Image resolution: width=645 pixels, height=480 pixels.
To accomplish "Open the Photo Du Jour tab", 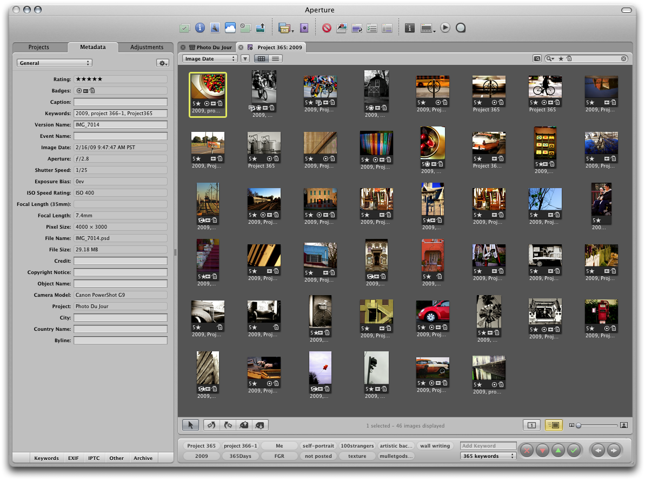I will [213, 48].
